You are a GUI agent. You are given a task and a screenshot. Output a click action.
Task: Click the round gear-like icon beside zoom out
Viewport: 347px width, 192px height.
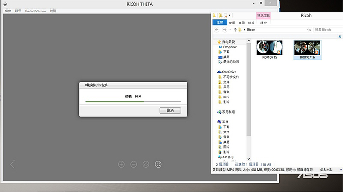(x=146, y=164)
